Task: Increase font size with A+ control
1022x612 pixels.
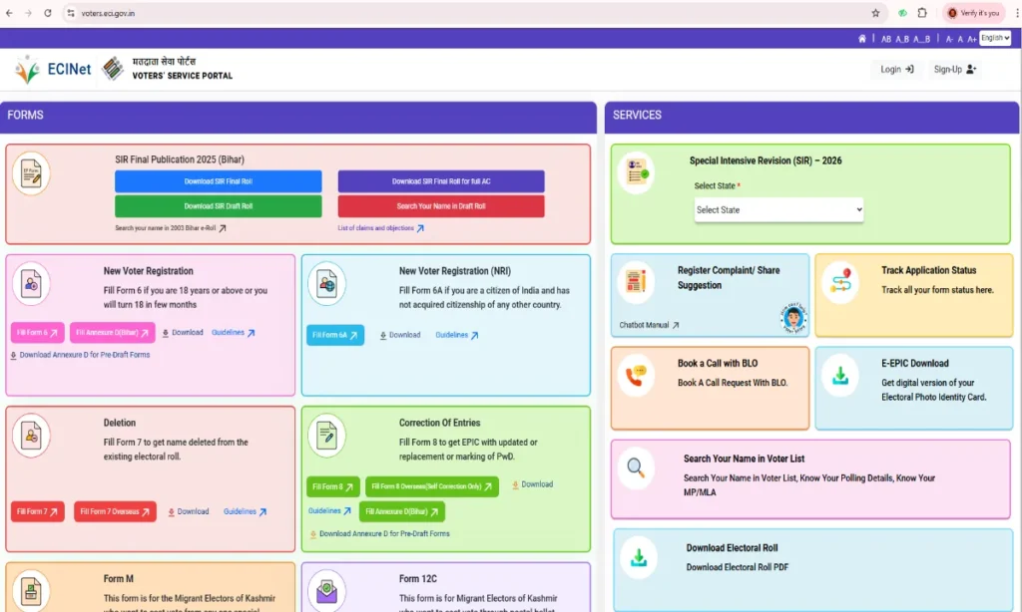Action: click(972, 39)
